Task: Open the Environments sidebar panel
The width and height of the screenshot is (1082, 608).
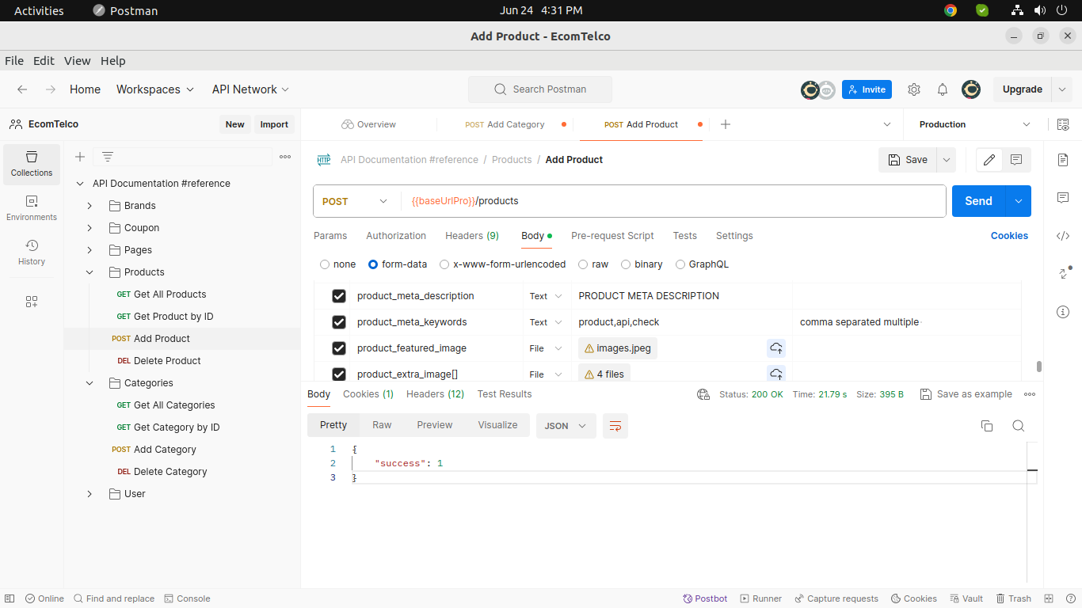Action: (32, 208)
